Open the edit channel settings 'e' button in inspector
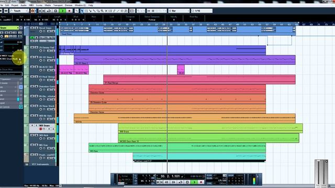 coord(21,28)
